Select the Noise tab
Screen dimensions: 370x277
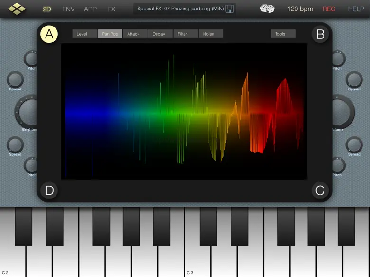pos(211,34)
